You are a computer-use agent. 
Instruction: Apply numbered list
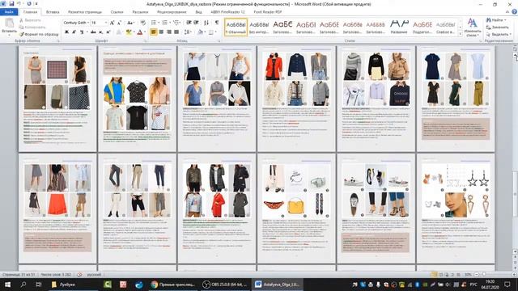[165, 23]
